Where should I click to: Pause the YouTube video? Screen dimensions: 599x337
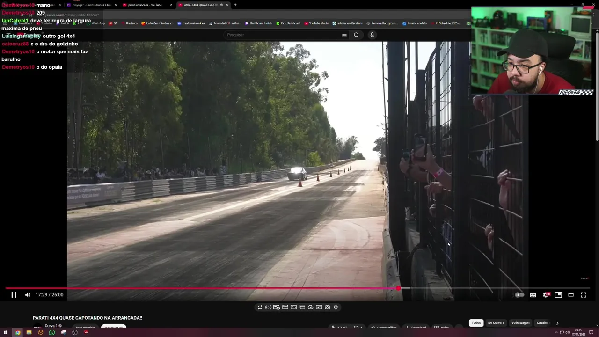click(x=14, y=295)
